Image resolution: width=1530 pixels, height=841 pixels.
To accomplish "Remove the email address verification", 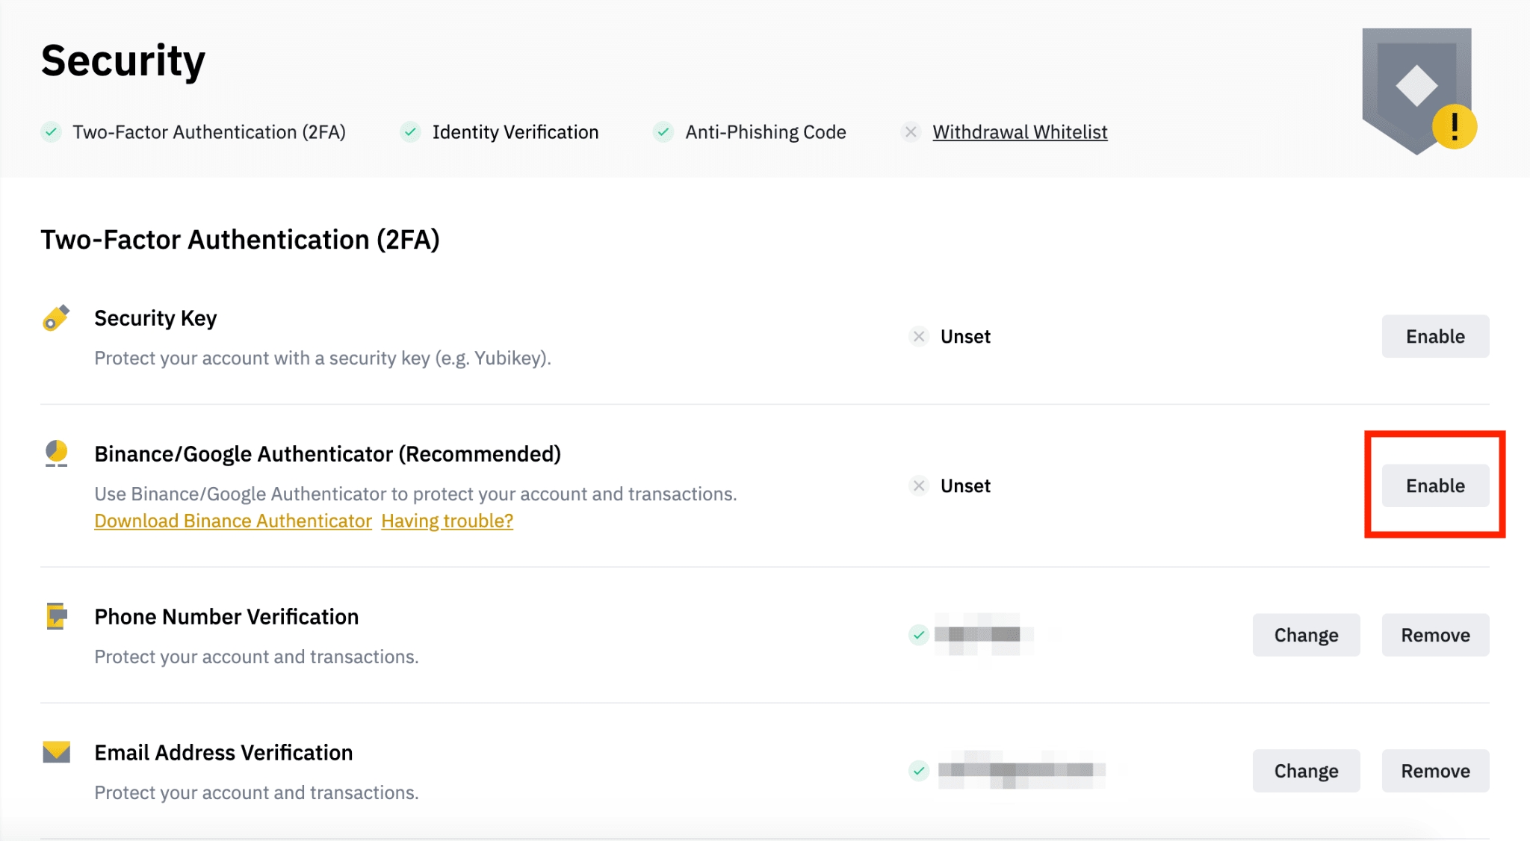I will coord(1434,771).
